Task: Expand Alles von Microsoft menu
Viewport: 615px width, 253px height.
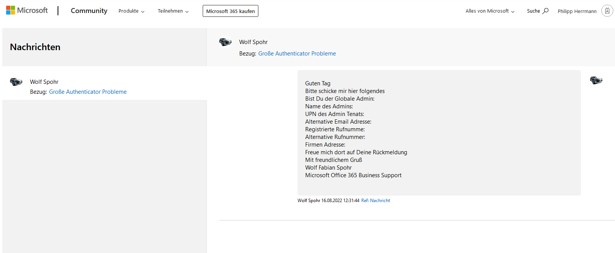Action: click(x=490, y=11)
